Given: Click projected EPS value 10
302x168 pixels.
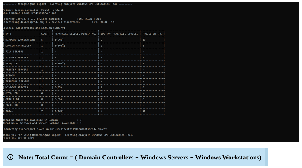Looking at the screenshot, I should point(144,40).
